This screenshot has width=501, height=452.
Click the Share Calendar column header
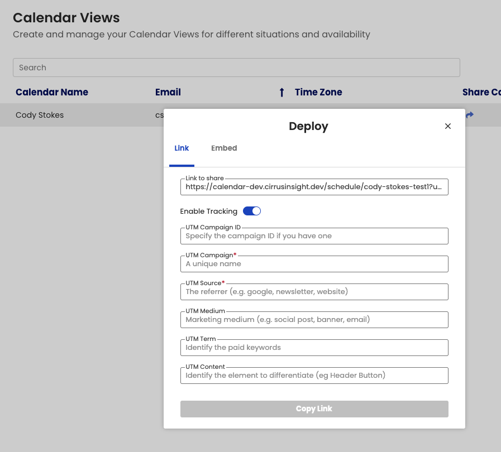[481, 92]
